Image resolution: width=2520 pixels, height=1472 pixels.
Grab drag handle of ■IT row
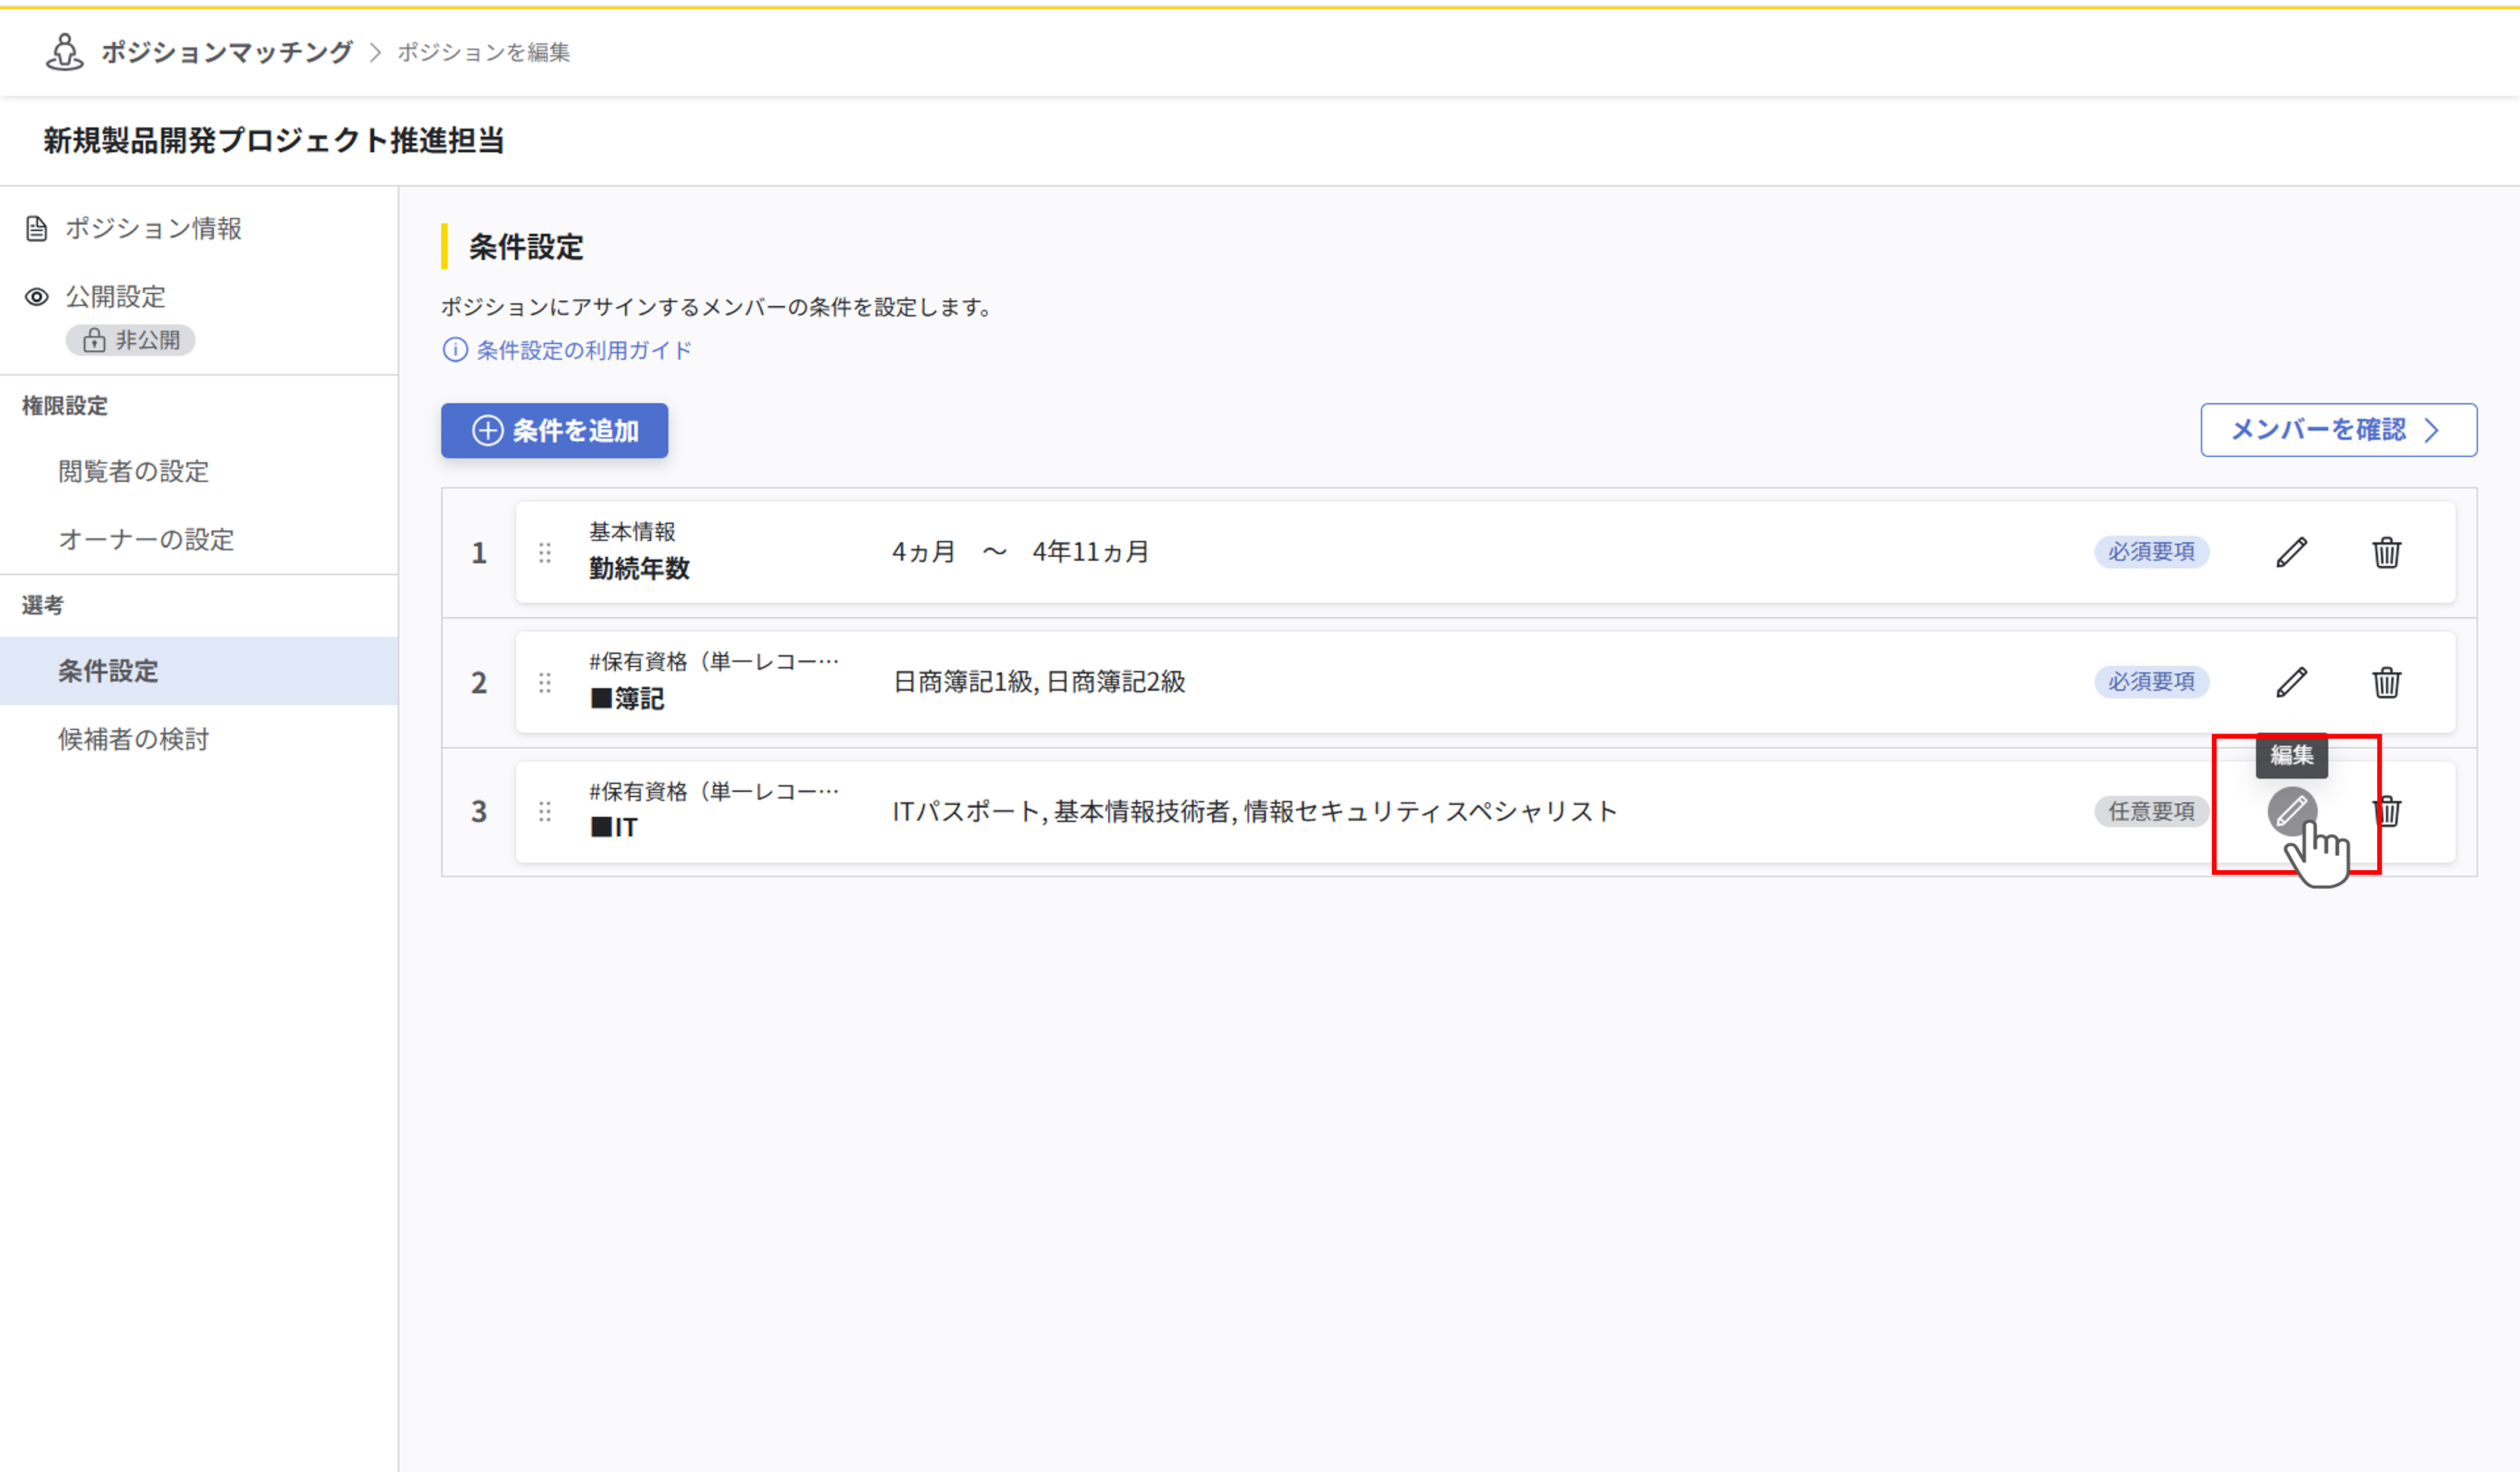click(545, 812)
